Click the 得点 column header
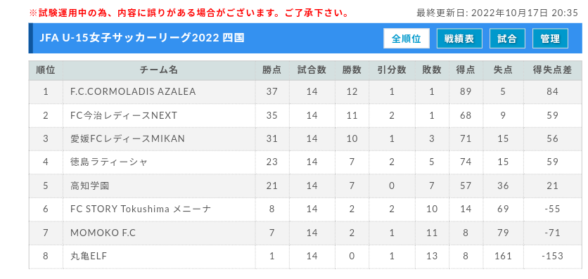Image resolution: width=588 pixels, height=279 pixels. (466, 70)
